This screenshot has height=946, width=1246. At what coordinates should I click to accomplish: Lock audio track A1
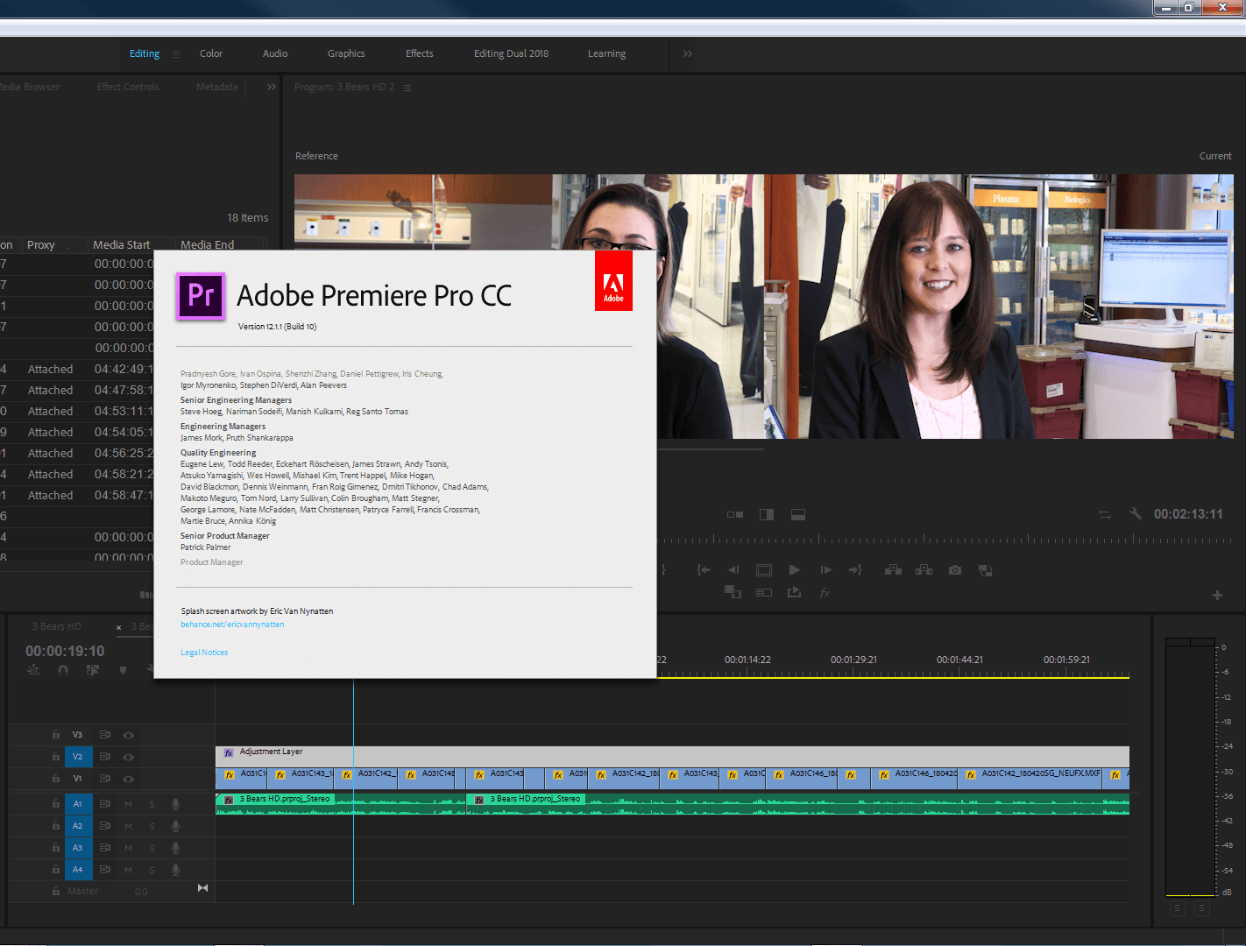tap(56, 804)
